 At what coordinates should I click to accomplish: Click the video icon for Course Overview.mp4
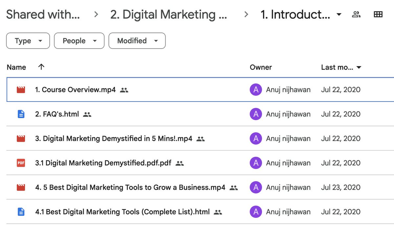21,90
